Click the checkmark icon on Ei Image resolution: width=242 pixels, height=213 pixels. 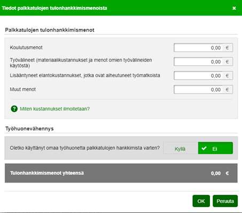coord(204,148)
